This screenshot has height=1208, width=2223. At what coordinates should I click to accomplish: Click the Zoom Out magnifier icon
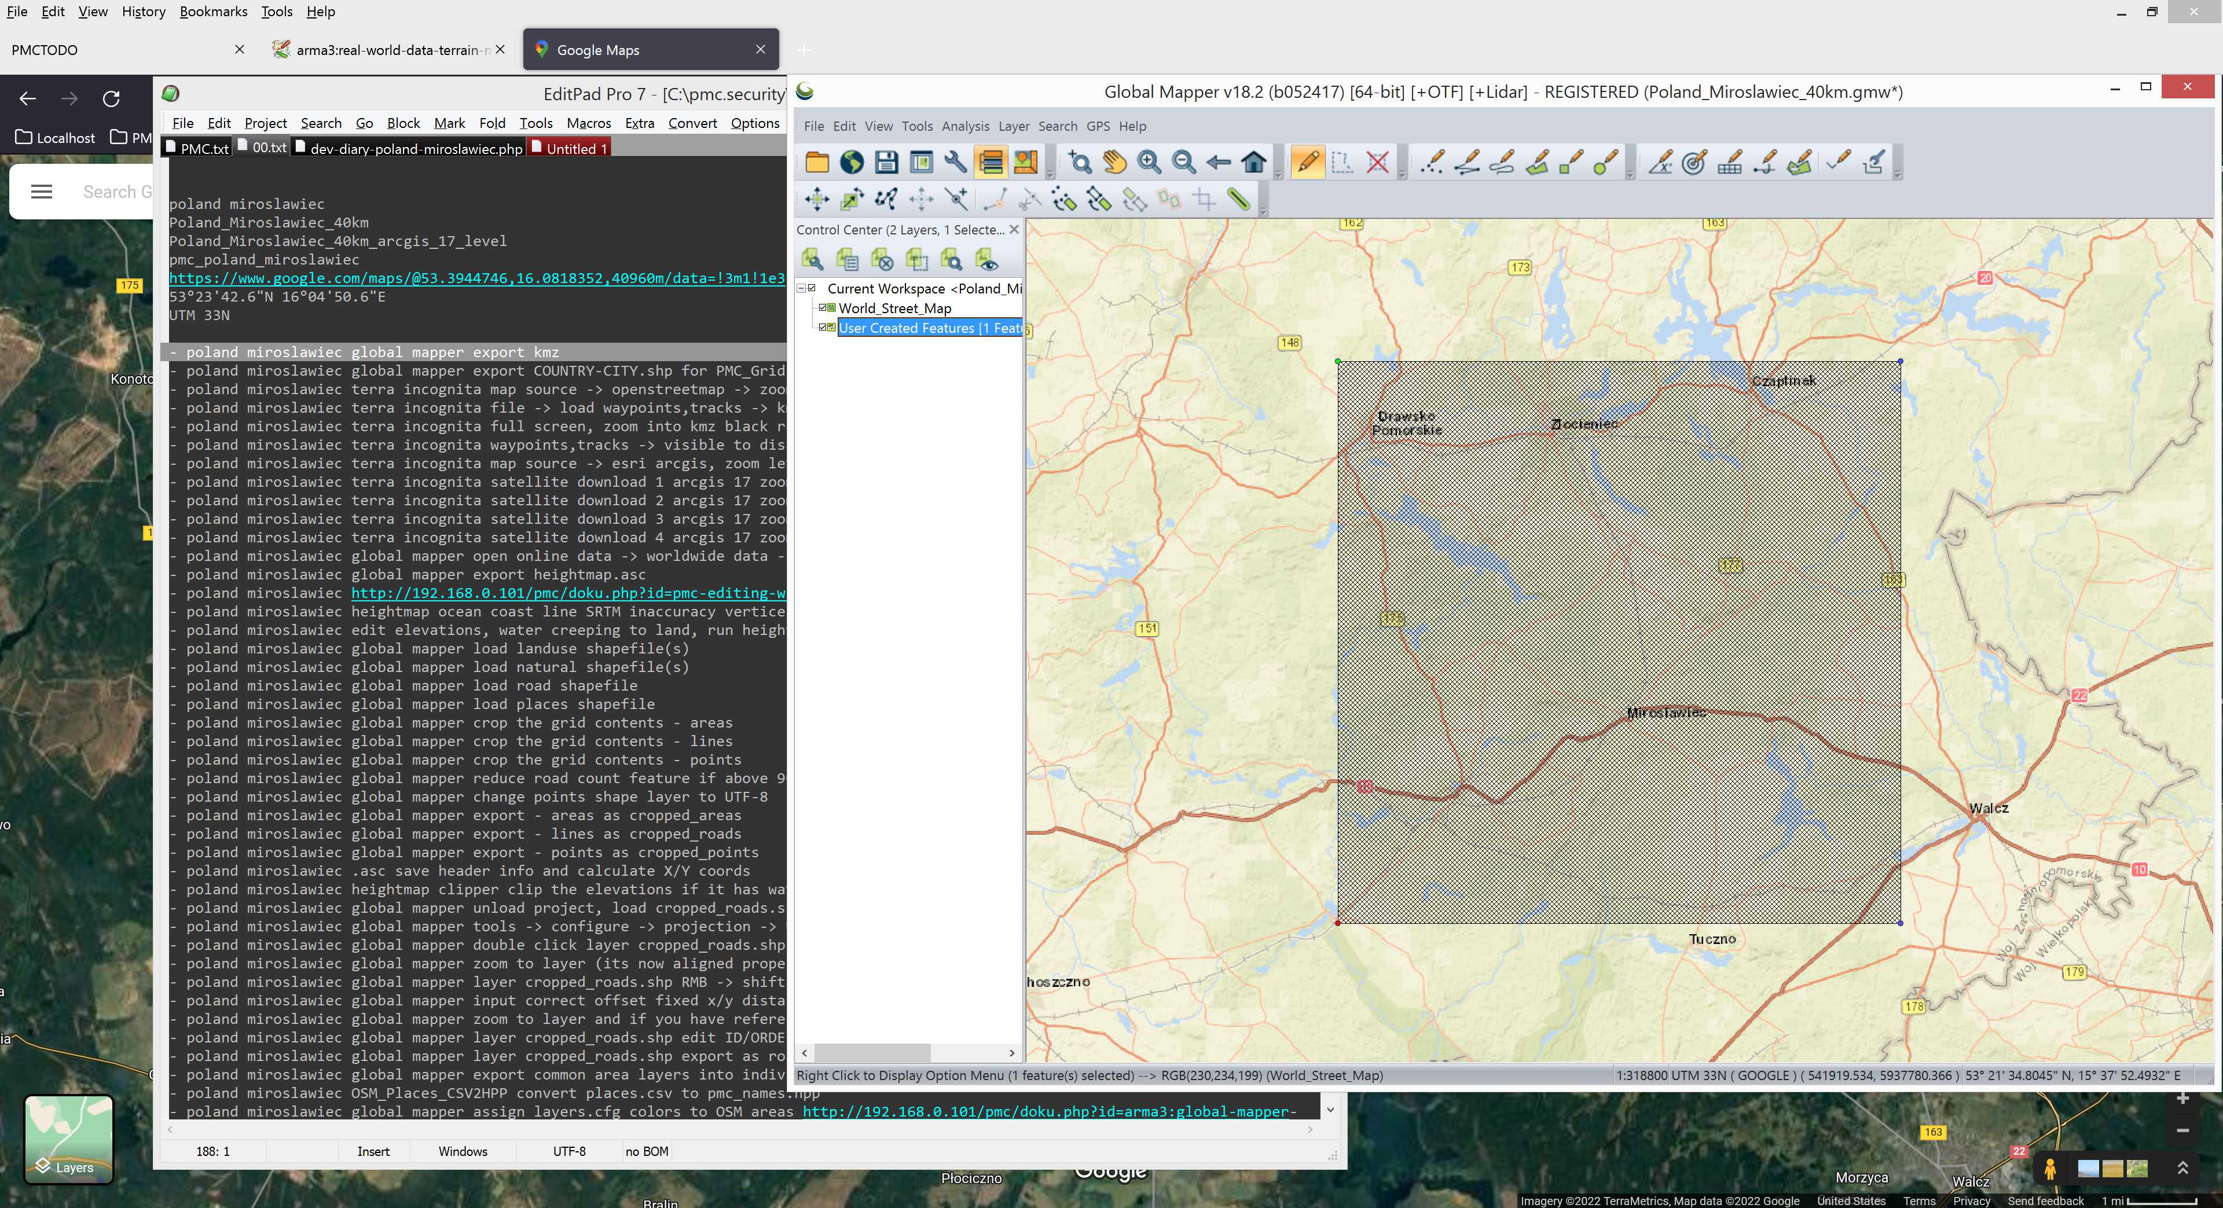(1184, 162)
